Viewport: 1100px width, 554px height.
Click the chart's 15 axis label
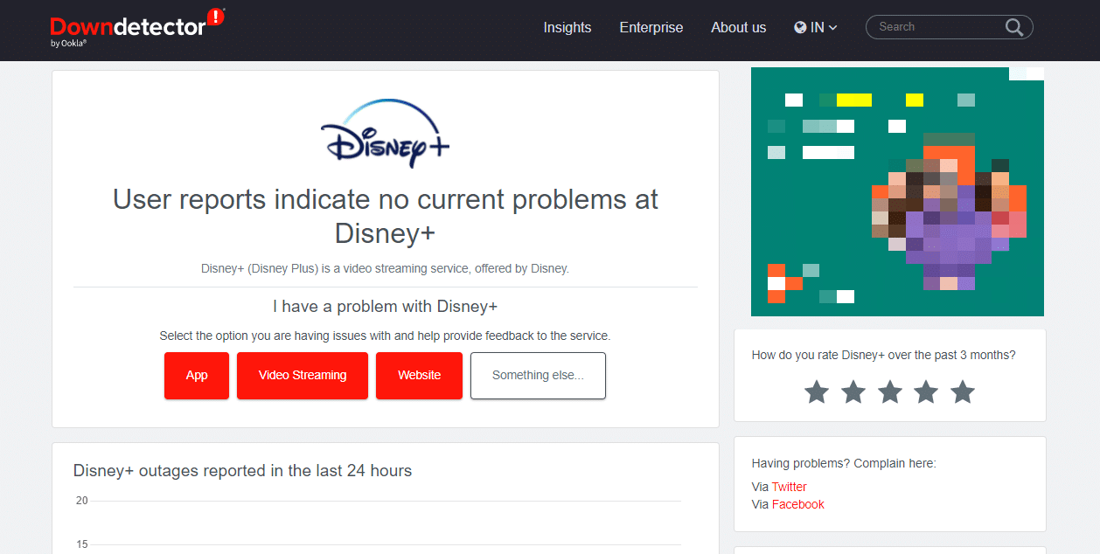pos(82,544)
